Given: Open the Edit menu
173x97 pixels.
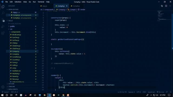Looking at the screenshot, I should 11,2.
